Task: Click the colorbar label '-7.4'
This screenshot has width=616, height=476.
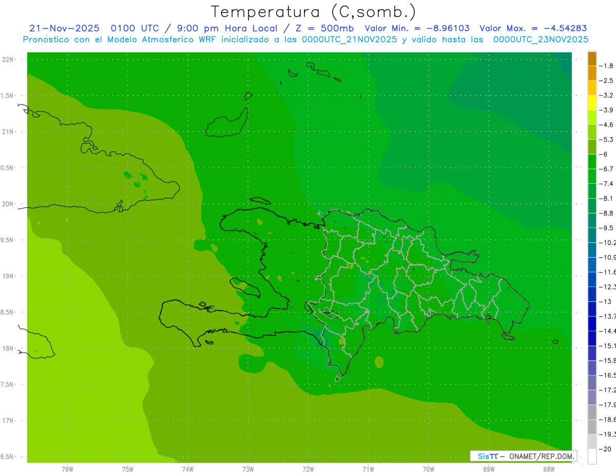Action: tap(606, 184)
